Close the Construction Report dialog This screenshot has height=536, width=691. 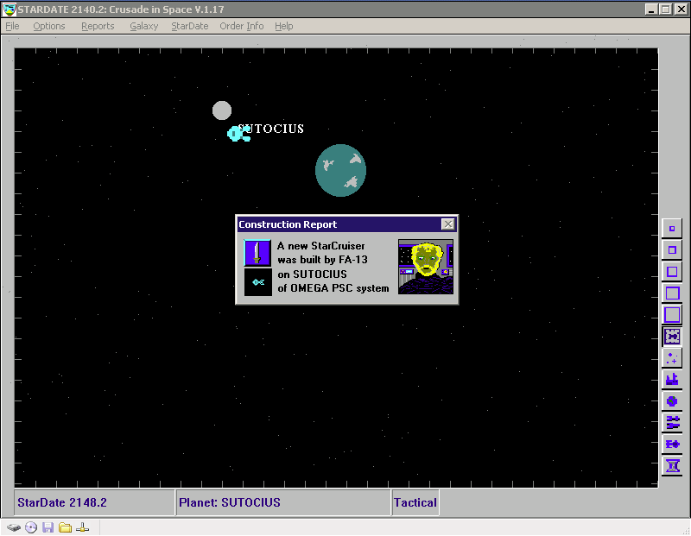[447, 224]
